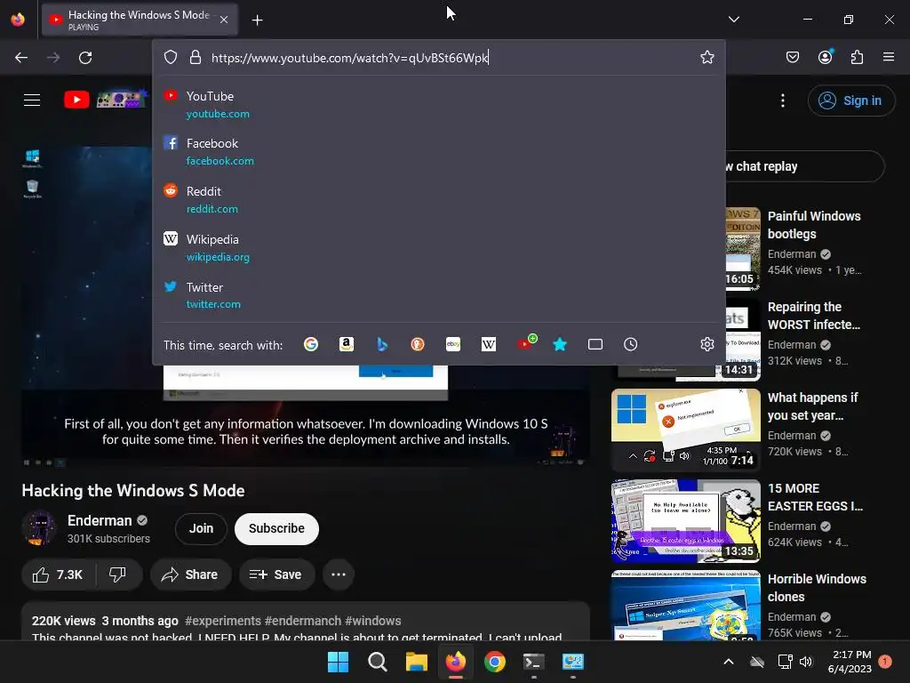Open the YouTube guide hamburger menu
The width and height of the screenshot is (910, 683).
[32, 100]
